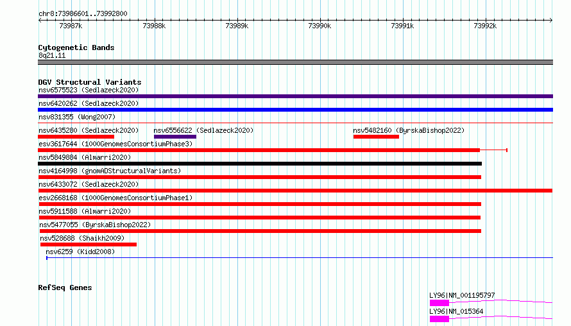Select the blue nsv6420262 variant bar
The width and height of the screenshot is (571, 326).
(x=295, y=110)
